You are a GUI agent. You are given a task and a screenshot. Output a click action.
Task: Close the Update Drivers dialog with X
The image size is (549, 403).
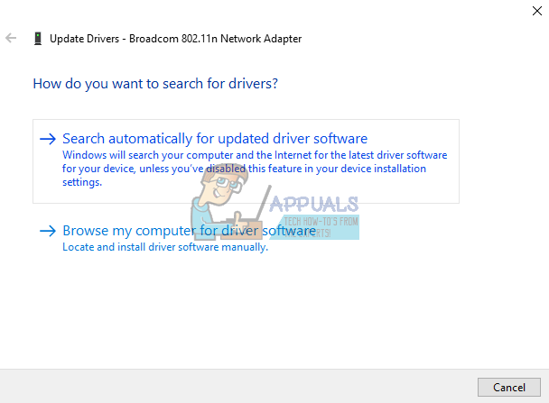tap(536, 11)
